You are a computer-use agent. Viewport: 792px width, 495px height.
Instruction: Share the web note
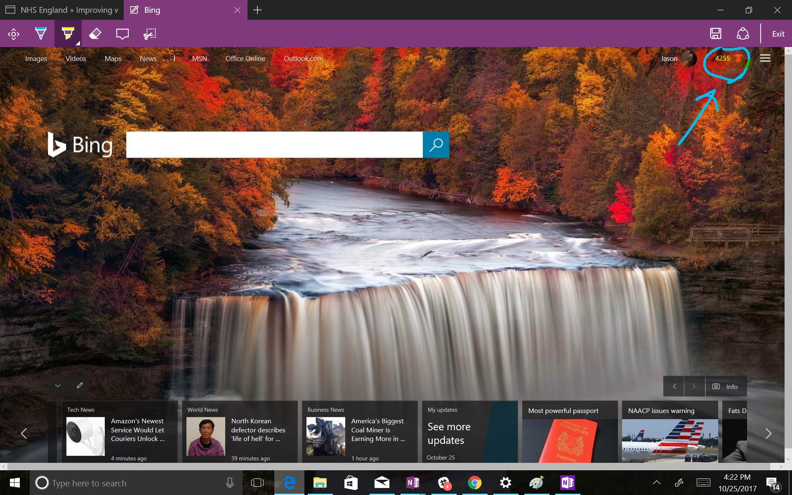tap(742, 34)
